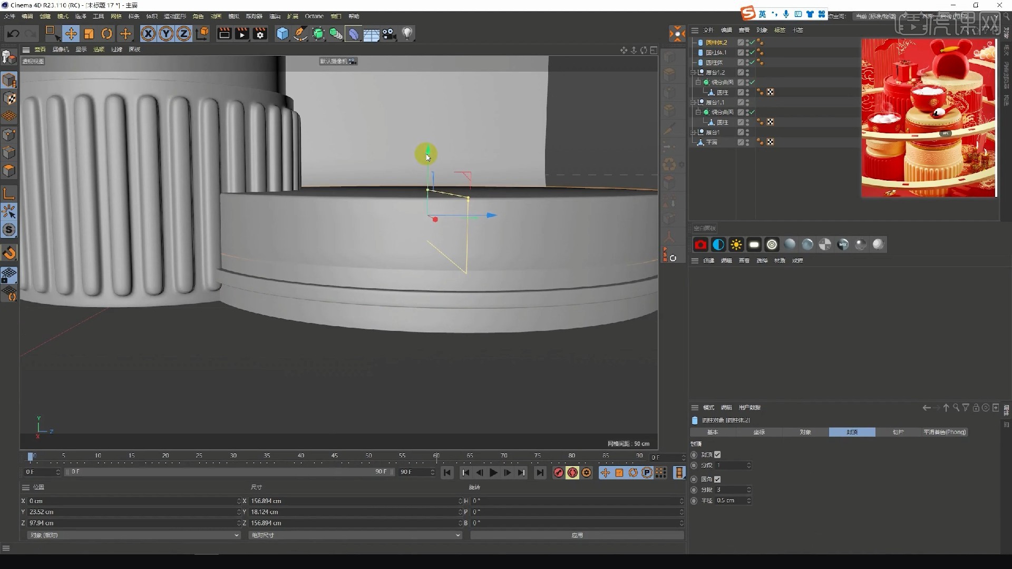Image resolution: width=1012 pixels, height=569 pixels.
Task: Click the attribute manager back arrow
Action: (927, 407)
